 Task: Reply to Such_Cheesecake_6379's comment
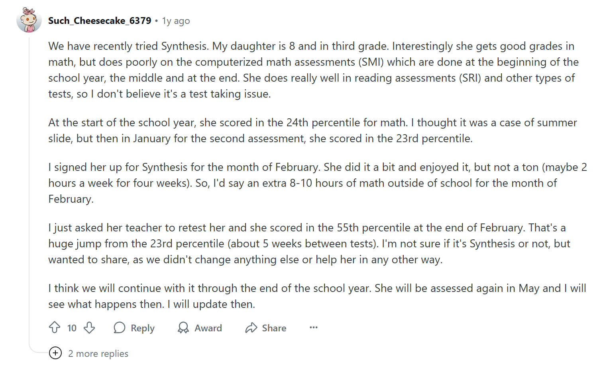(x=134, y=327)
